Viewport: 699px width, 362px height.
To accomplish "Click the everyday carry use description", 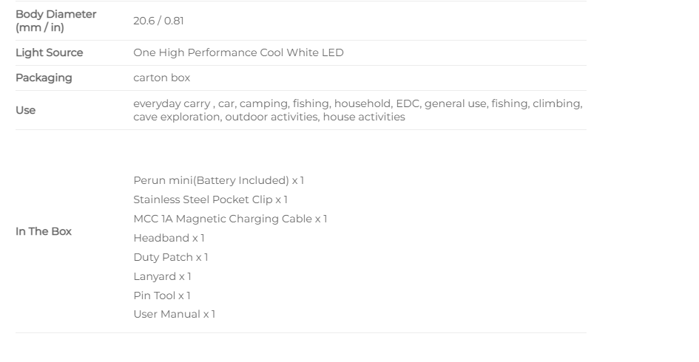I will tap(358, 110).
